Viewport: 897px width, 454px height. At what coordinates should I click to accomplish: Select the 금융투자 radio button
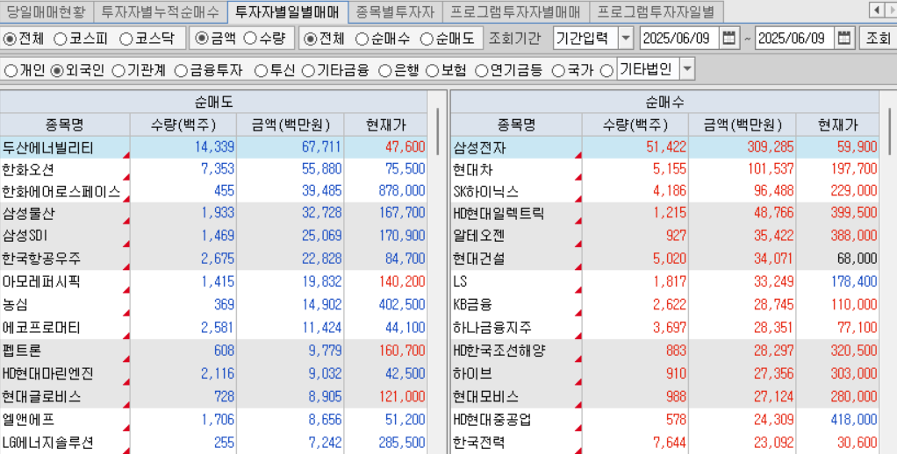[x=181, y=71]
